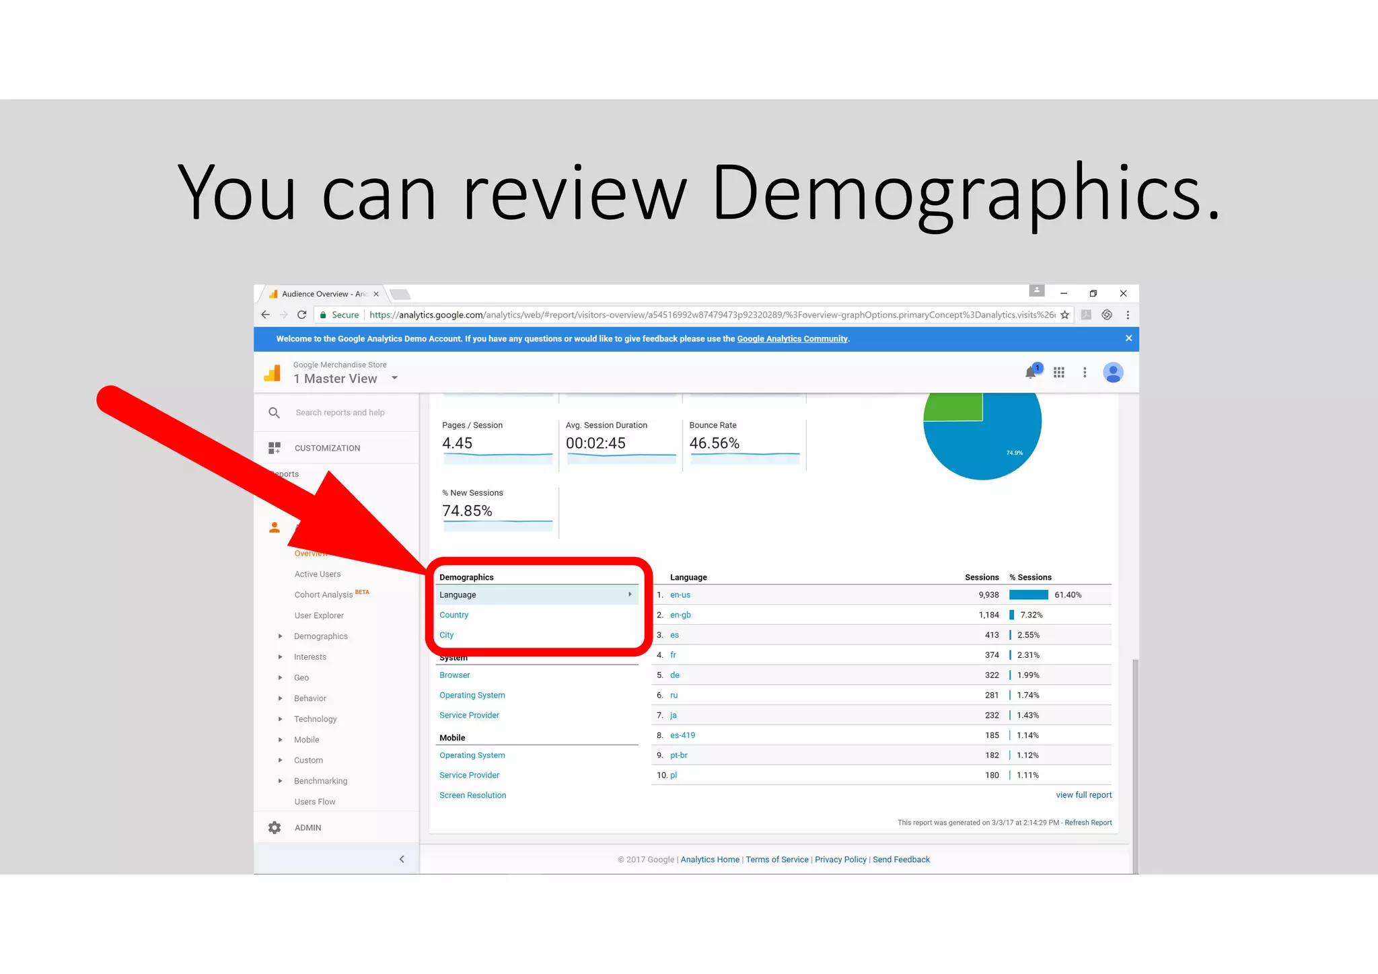Open the user account avatar
The image size is (1378, 974).
tap(1113, 372)
